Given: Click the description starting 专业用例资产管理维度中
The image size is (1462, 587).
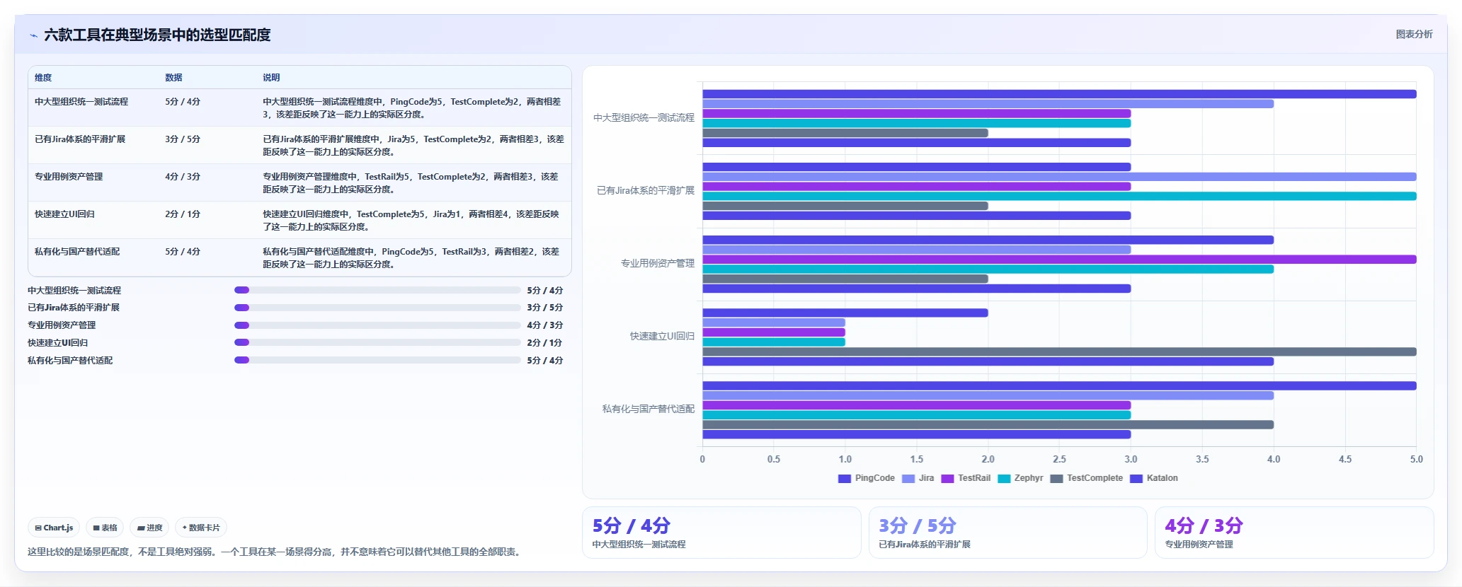Looking at the screenshot, I should point(411,183).
